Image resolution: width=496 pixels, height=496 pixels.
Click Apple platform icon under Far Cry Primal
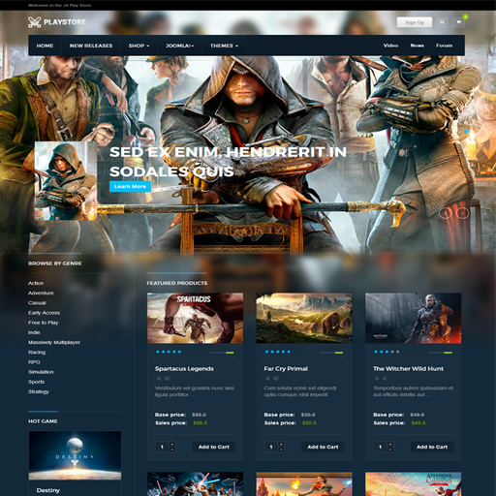coord(267,378)
